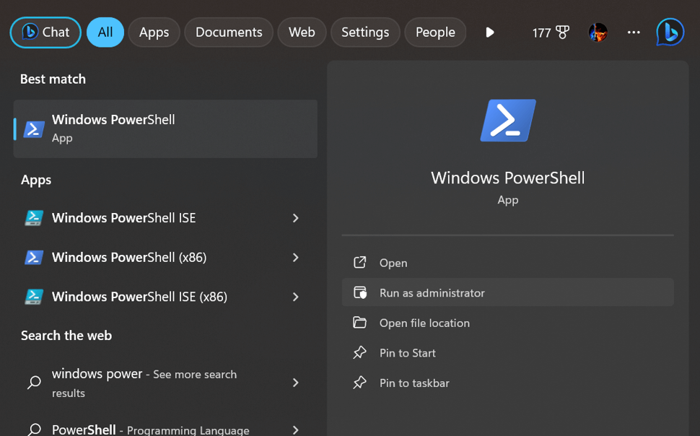Click the PowerShell ISE (x86) icon

point(34,297)
